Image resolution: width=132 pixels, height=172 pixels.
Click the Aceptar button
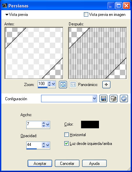40,163
